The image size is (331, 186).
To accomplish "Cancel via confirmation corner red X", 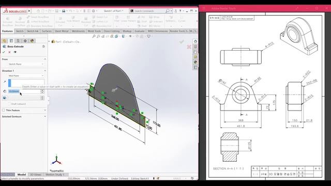I will [x=189, y=47].
